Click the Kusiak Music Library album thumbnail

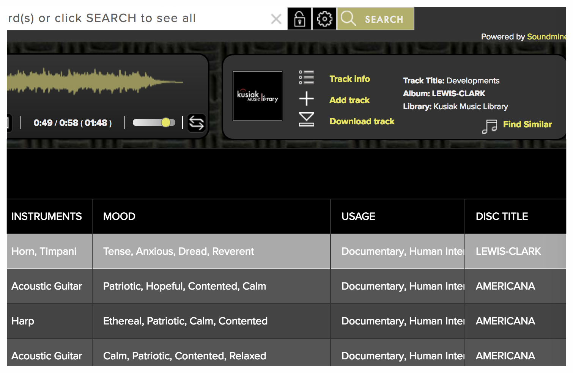pyautogui.click(x=258, y=96)
